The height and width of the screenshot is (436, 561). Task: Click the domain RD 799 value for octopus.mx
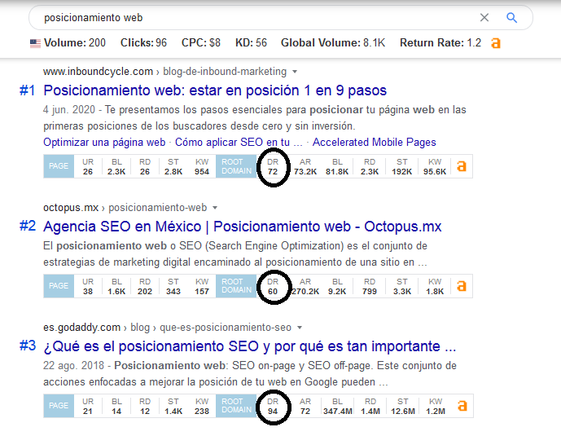pos(370,292)
